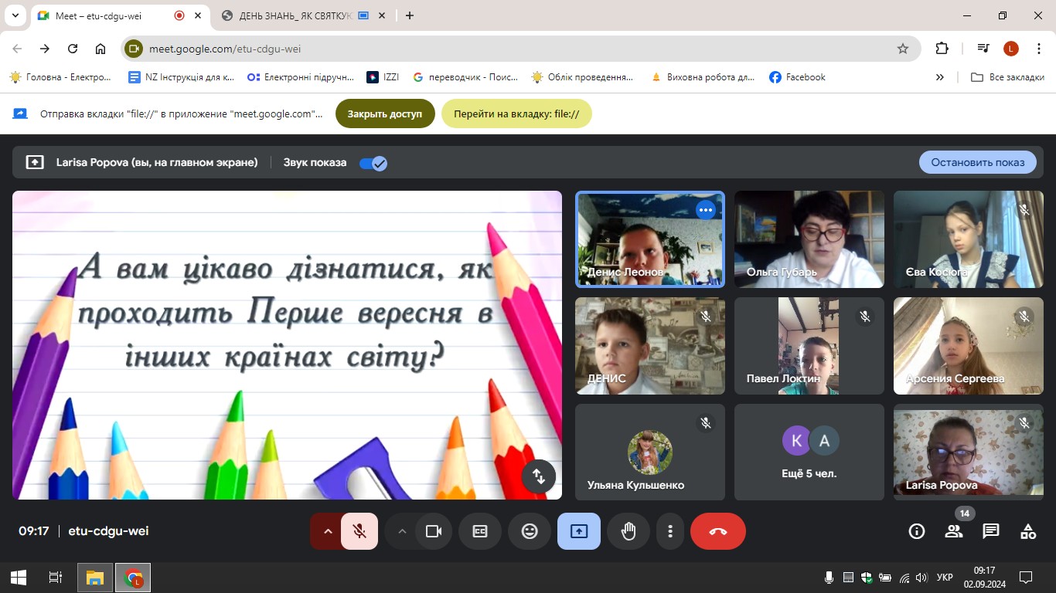Expand video settings arrow beside camera

(402, 531)
